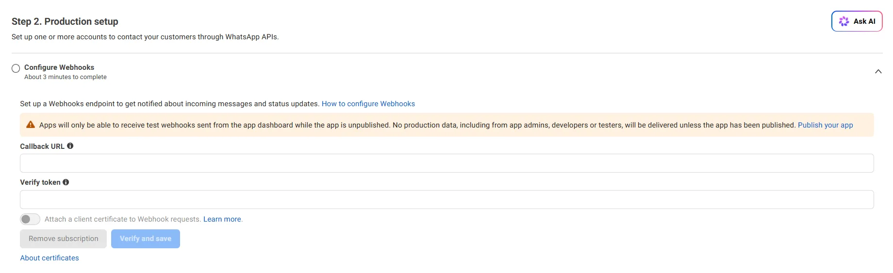The width and height of the screenshot is (893, 273).
Task: Click the Verify and save button
Action: pos(146,239)
